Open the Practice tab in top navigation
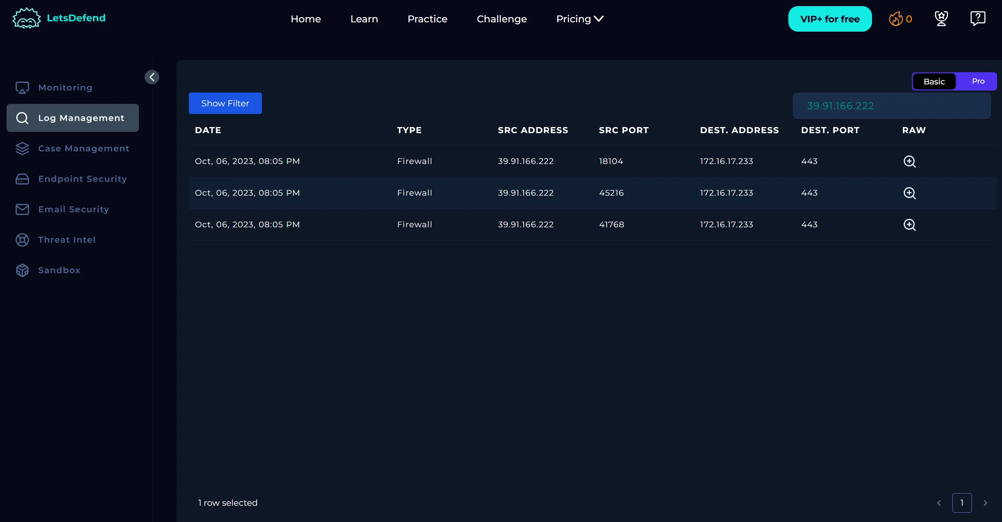The image size is (1002, 522). [427, 19]
